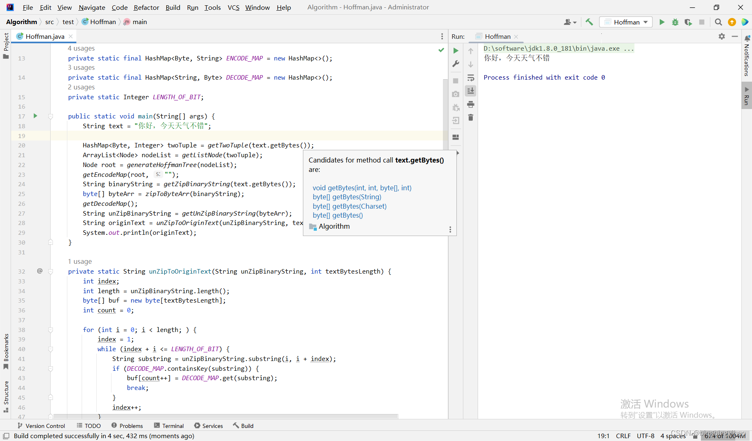
Task: Select void getBytes(int, int, byte[], int) candidate
Action: [362, 188]
